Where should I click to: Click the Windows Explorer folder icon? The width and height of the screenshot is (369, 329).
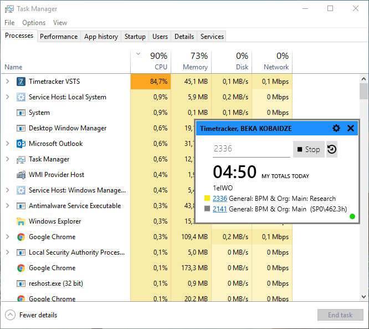(x=21, y=221)
